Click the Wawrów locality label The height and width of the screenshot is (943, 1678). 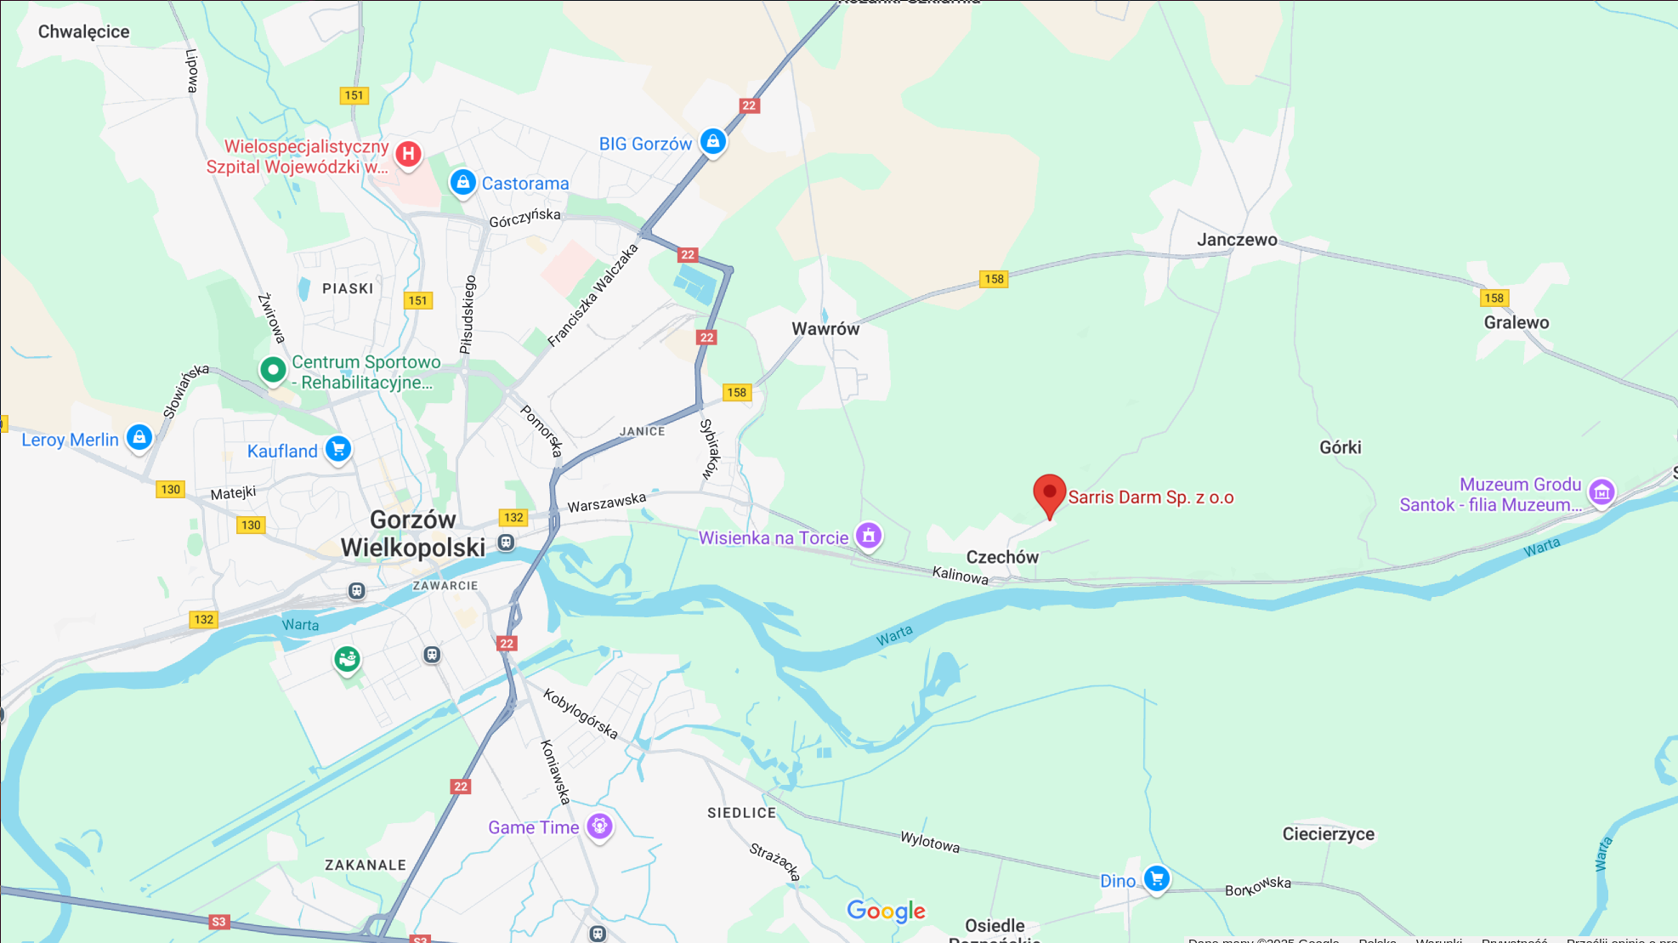(825, 329)
